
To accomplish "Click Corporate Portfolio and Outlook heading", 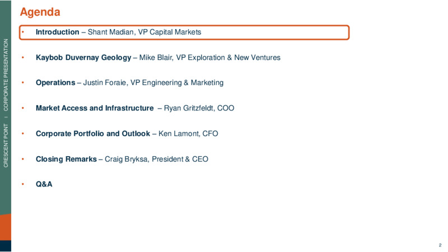I will click(x=93, y=133).
